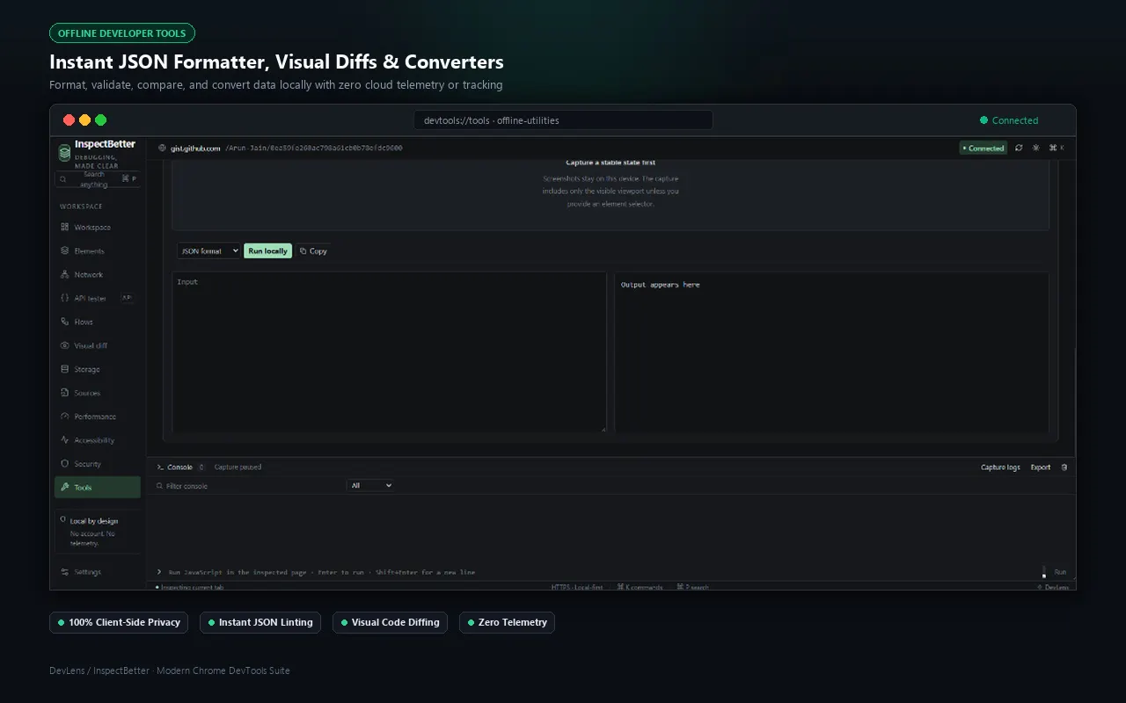
Task: Click the 100% Client-Side Privacy badge
Action: [119, 622]
